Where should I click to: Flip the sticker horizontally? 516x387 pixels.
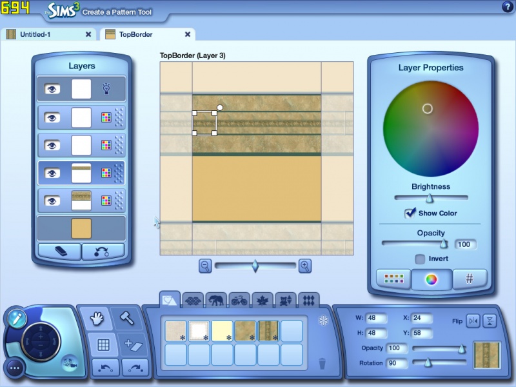click(x=473, y=321)
